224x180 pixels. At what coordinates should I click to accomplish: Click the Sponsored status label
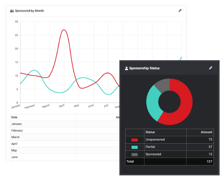(153, 154)
